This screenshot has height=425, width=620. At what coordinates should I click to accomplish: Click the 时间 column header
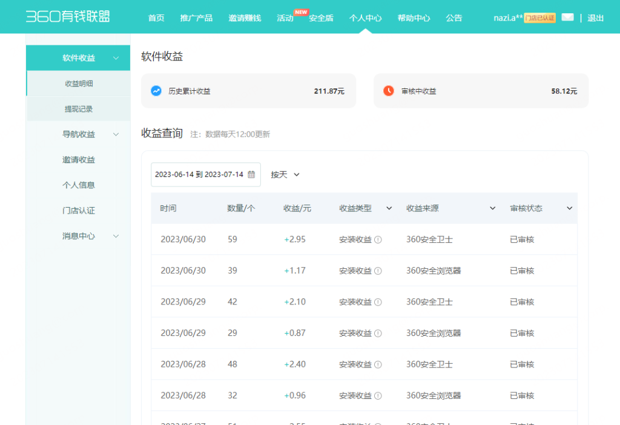[168, 208]
